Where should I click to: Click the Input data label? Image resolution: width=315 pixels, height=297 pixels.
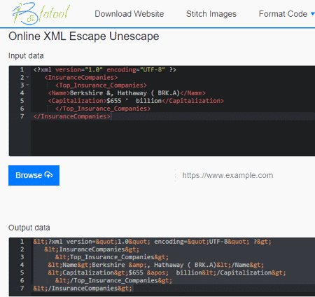tap(26, 56)
